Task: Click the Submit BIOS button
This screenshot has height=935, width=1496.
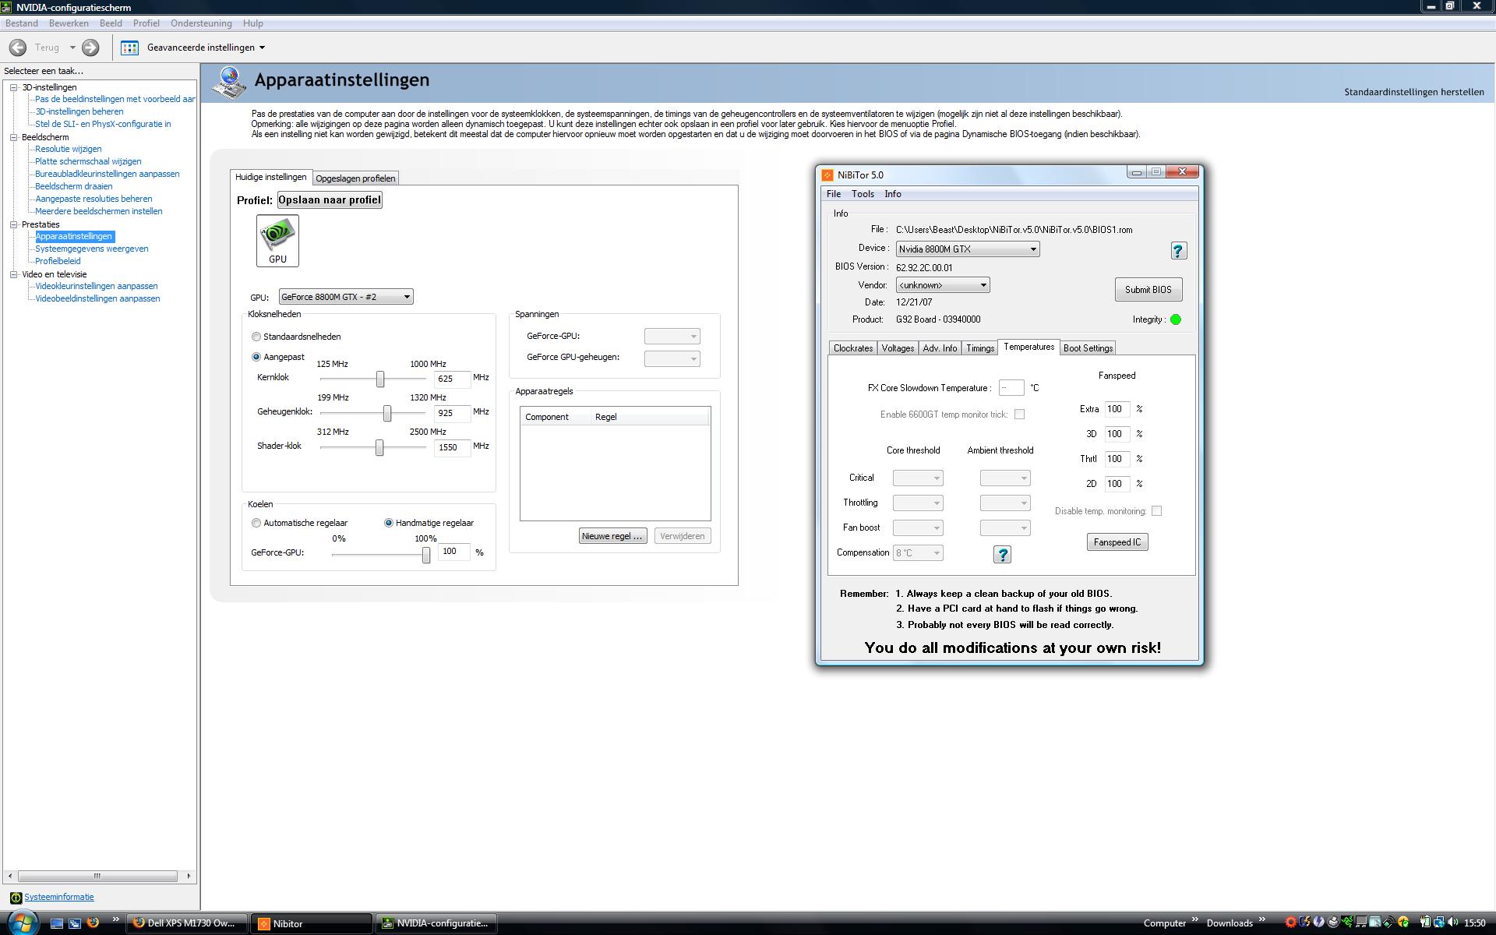Action: coord(1148,290)
